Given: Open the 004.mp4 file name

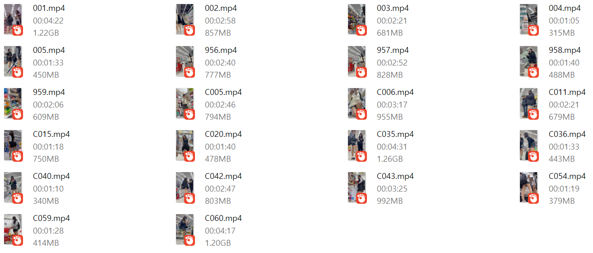Looking at the screenshot, I should pos(565,8).
